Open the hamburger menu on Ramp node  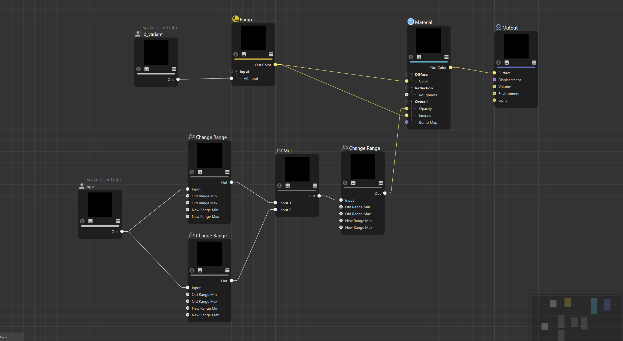tap(271, 54)
